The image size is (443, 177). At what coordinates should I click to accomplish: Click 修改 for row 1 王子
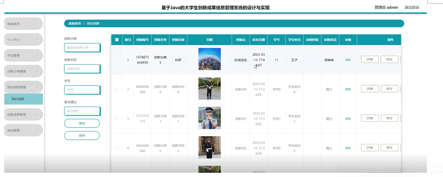click(389, 59)
